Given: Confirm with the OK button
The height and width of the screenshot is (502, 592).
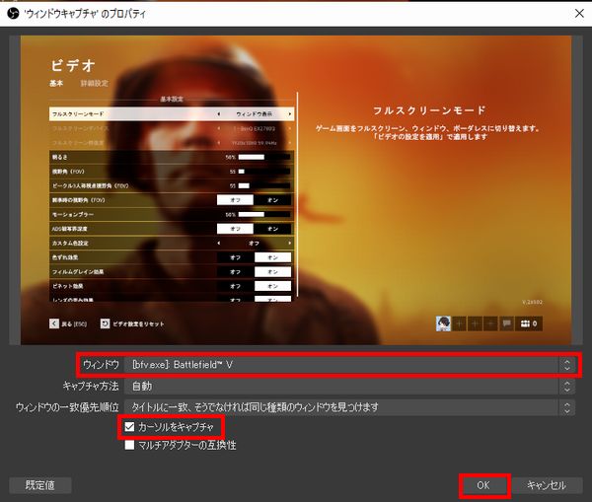Looking at the screenshot, I should (x=483, y=485).
